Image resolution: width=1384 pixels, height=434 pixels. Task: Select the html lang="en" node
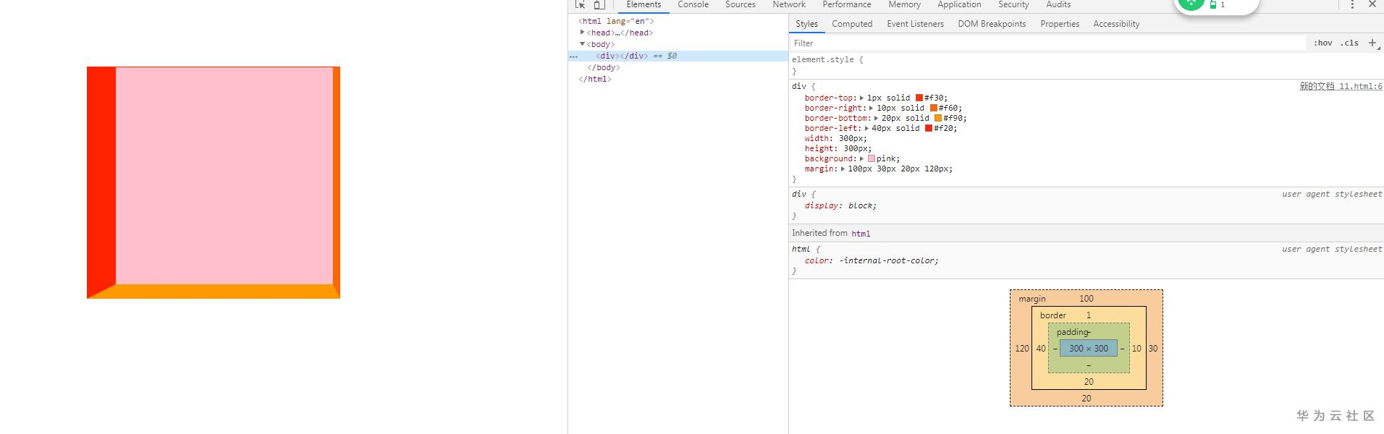(616, 21)
